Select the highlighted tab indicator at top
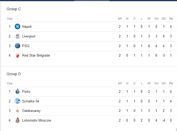 click(92, 1)
